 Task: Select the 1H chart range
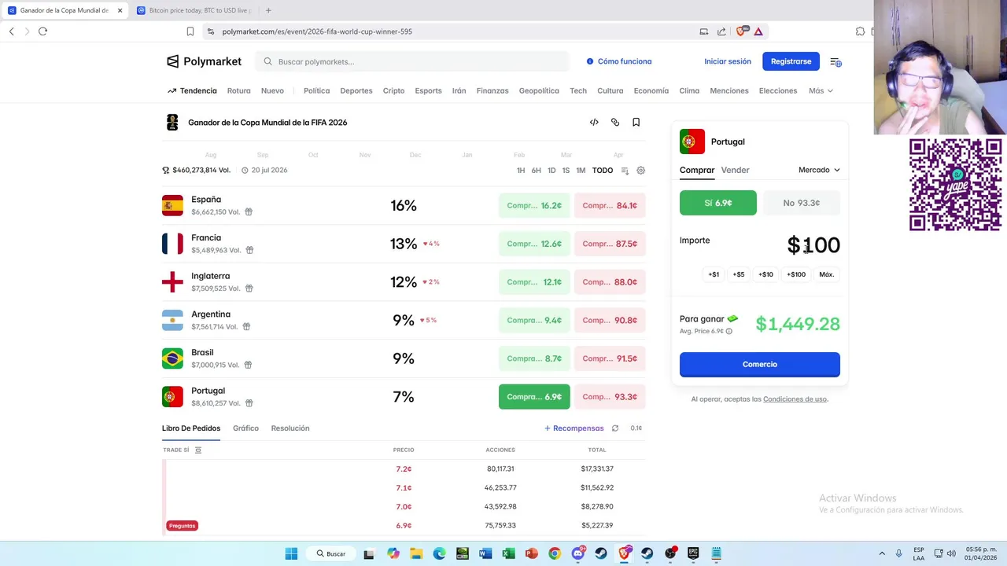[521, 171]
